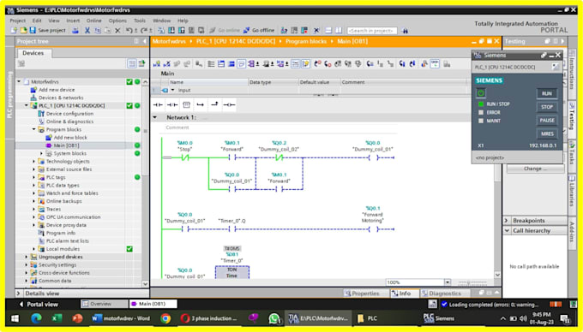Click the Go offline button

pos(259,31)
